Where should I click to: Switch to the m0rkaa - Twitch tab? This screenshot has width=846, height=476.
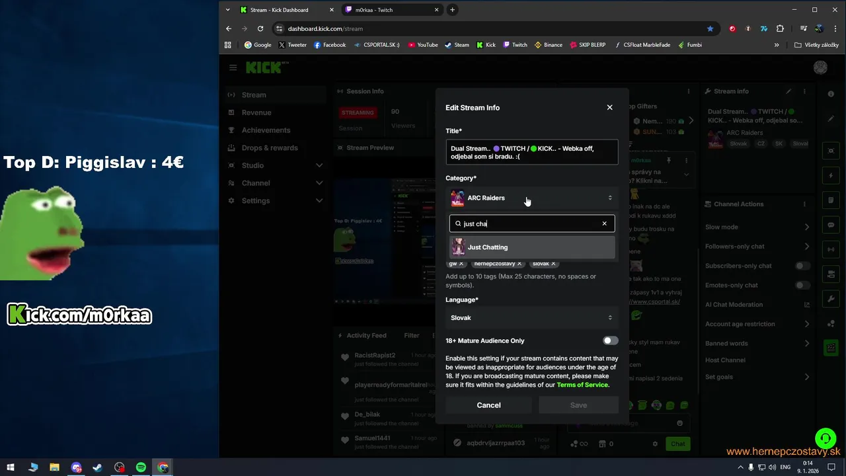(391, 10)
